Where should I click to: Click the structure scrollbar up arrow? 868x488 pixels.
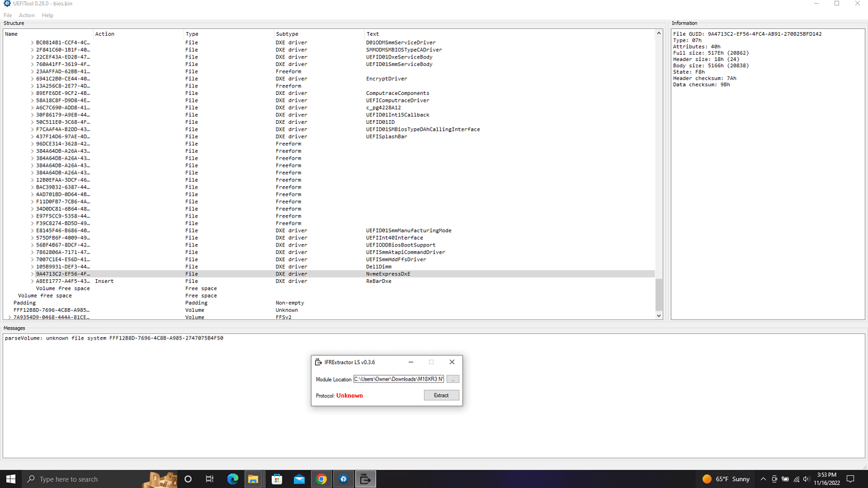[659, 33]
